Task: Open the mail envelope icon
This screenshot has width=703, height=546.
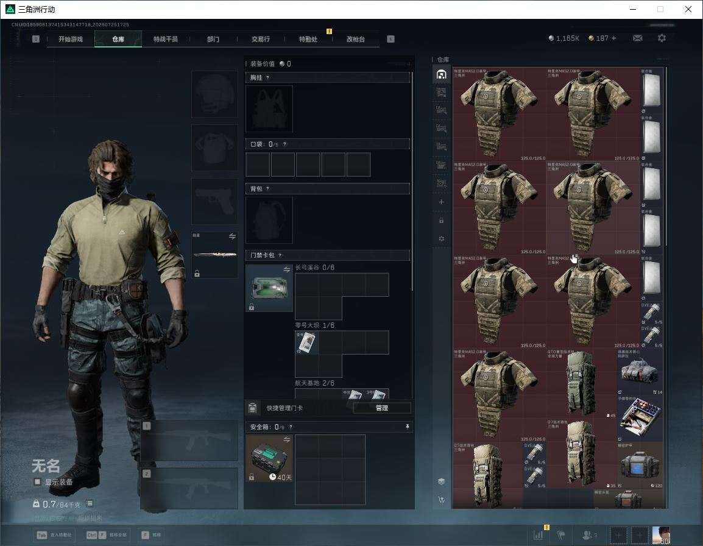Action: click(x=638, y=38)
